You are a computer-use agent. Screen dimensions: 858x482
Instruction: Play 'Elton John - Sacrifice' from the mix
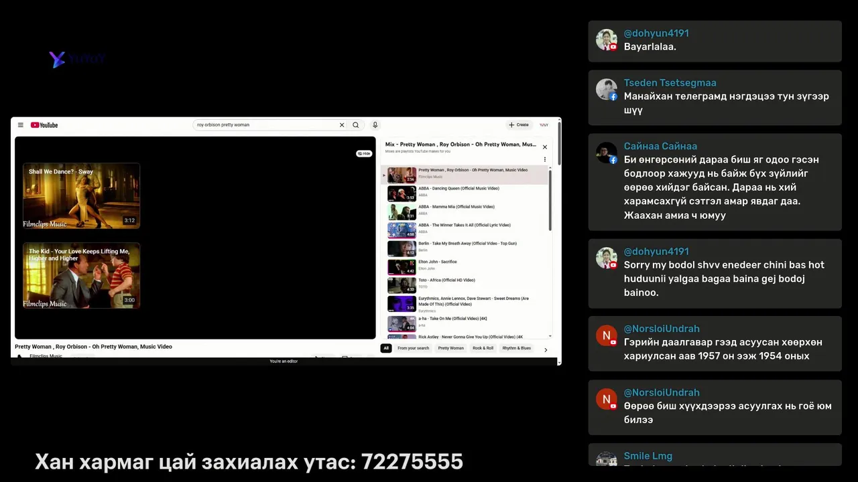pyautogui.click(x=465, y=266)
